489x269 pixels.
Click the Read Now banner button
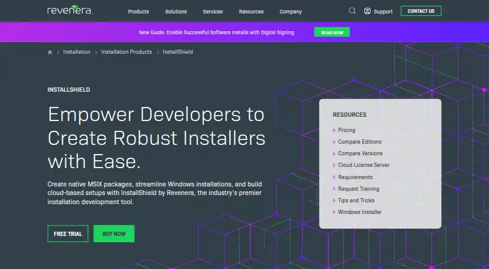[x=332, y=32]
